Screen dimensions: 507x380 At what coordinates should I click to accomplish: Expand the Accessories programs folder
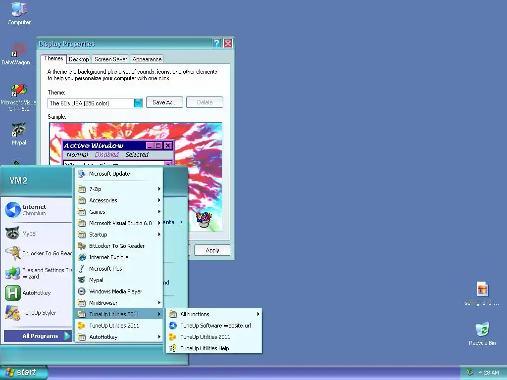[x=119, y=200]
